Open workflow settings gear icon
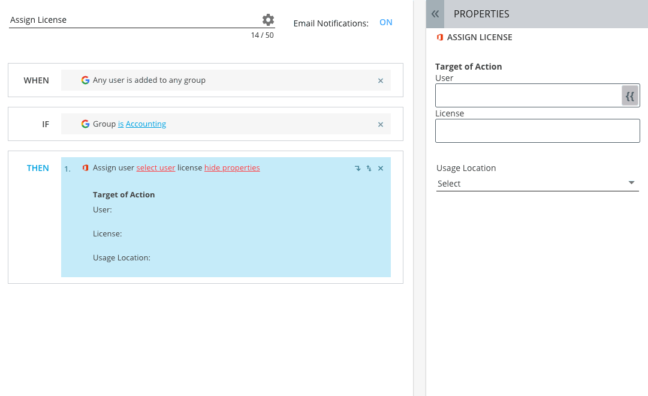Image resolution: width=648 pixels, height=396 pixels. [268, 20]
